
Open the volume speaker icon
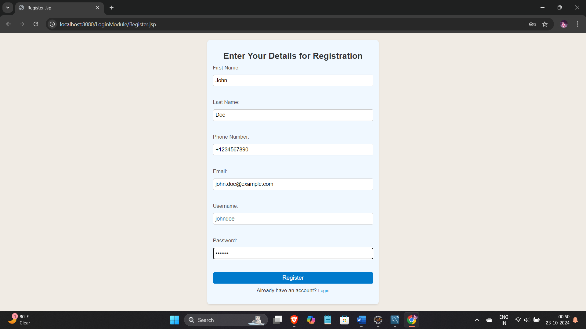527,320
